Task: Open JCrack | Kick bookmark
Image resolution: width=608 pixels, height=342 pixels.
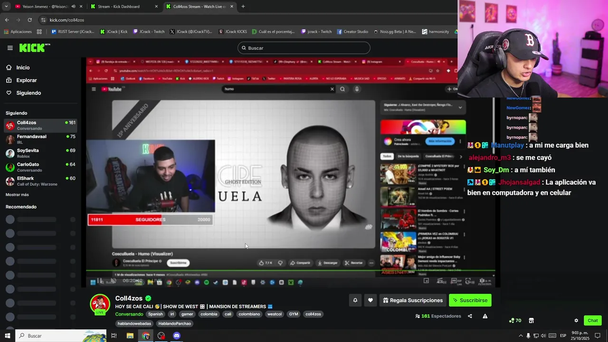Action: [114, 32]
